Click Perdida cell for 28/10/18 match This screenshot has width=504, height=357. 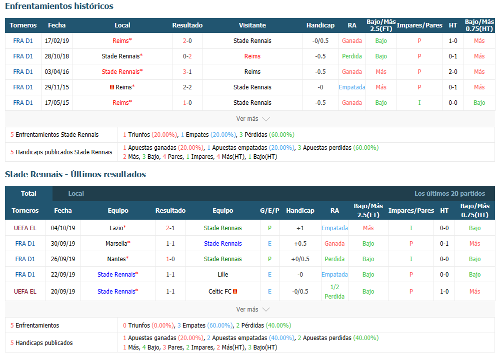pos(352,56)
